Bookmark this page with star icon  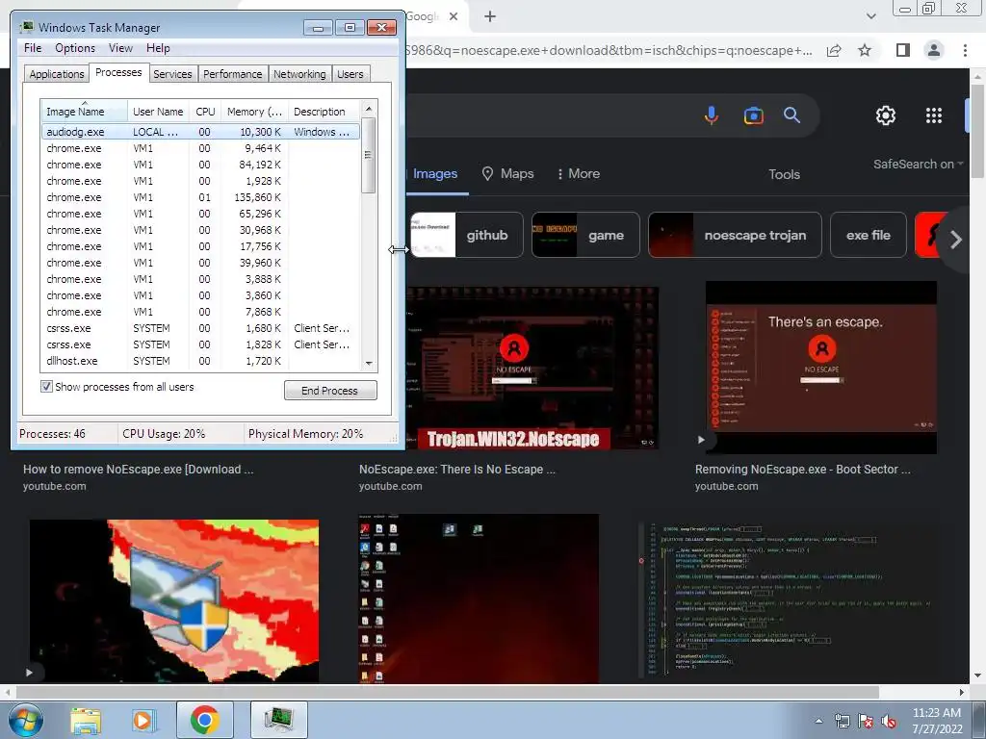[865, 50]
